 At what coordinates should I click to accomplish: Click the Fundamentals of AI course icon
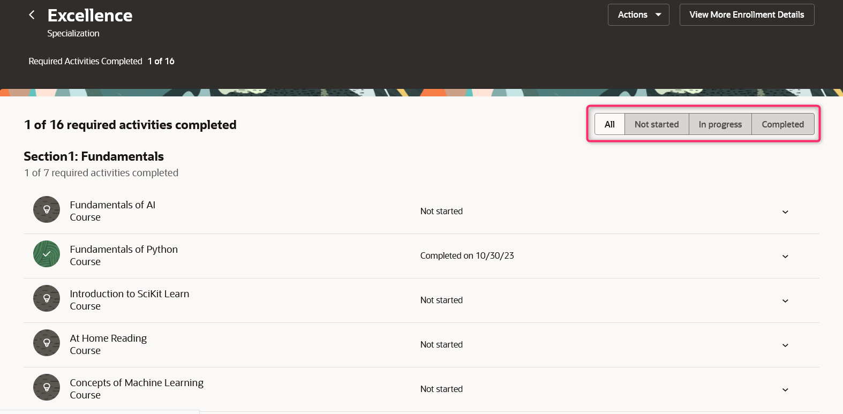pos(47,209)
